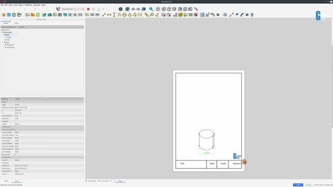Add vertical dimension tool
The image size is (333, 187).
(114, 15)
